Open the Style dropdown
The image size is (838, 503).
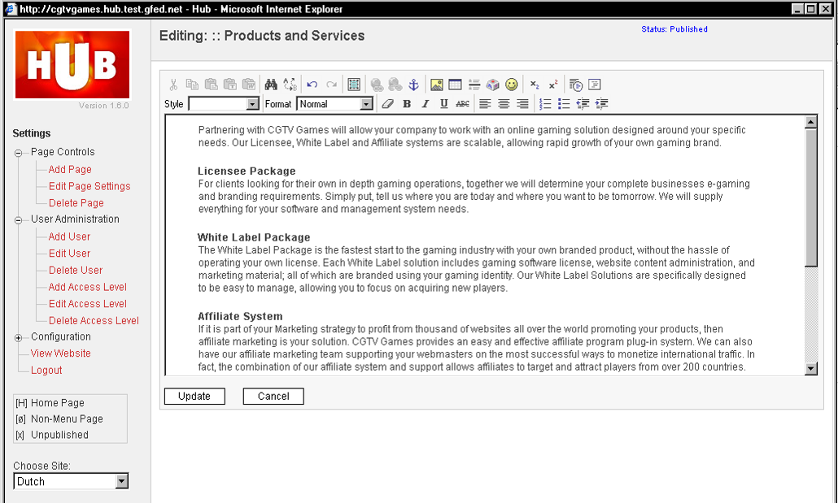224,103
